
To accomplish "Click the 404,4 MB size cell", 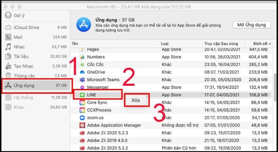I will (x=258, y=57).
